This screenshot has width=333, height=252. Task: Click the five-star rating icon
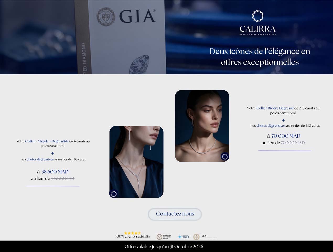click(x=132, y=233)
